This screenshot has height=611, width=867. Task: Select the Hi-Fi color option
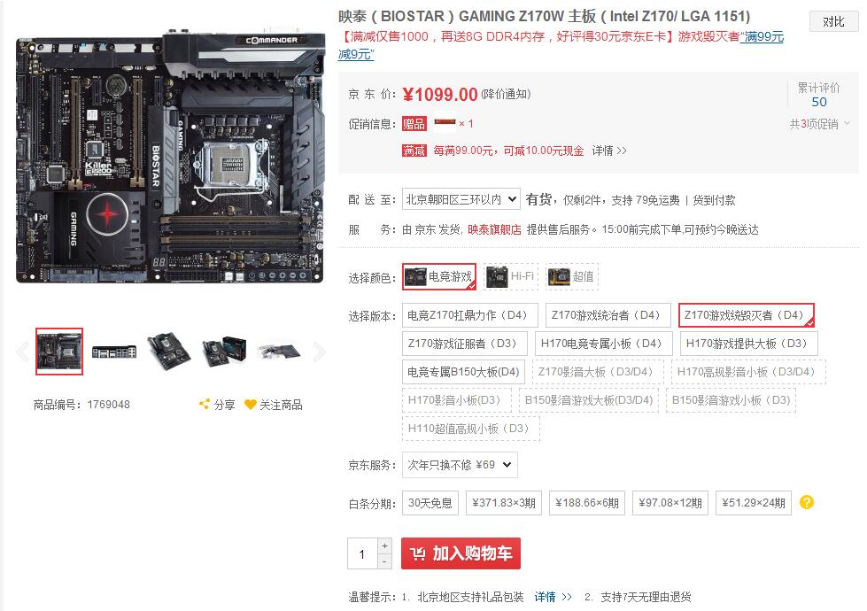pos(511,276)
